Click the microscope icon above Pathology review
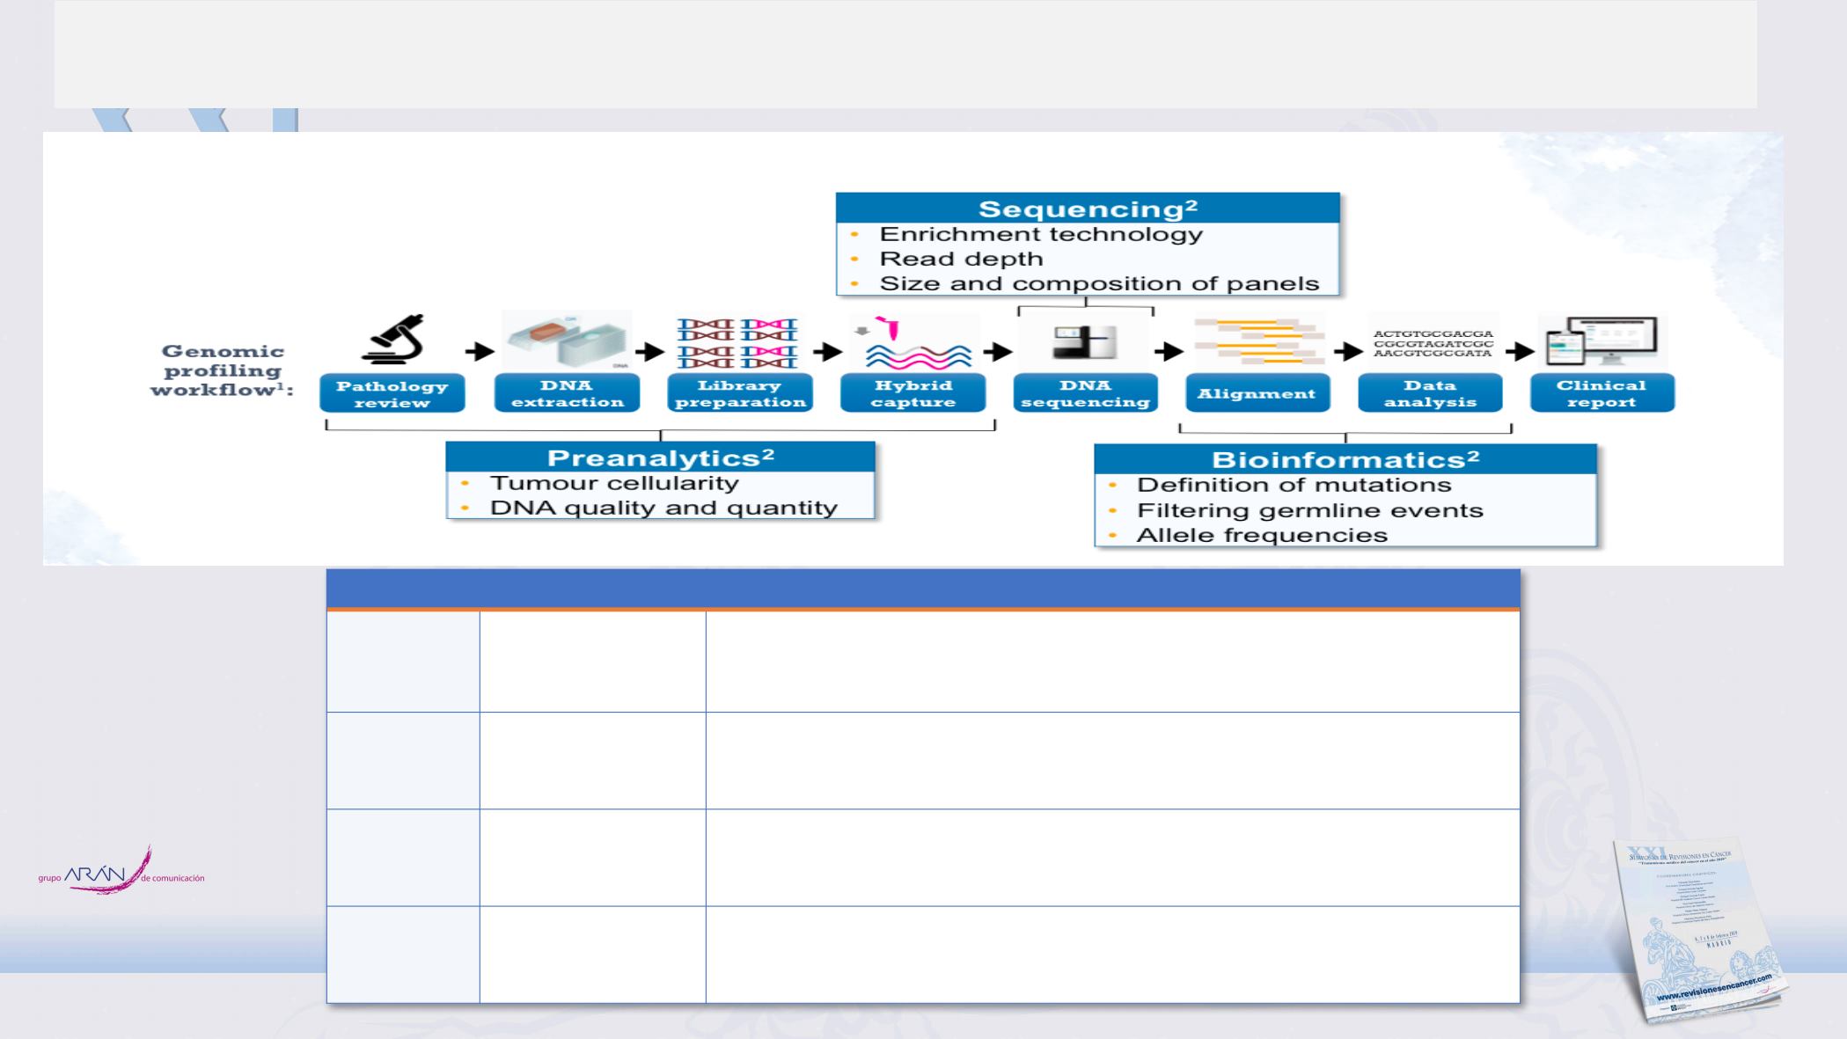Viewport: 1847px width, 1039px height. coord(392,340)
